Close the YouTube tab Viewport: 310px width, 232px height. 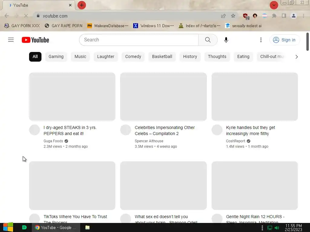70,5
